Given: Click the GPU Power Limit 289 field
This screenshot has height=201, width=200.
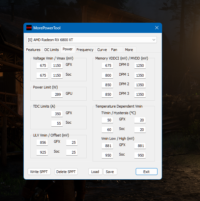Looking at the screenshot, I should (57, 94).
